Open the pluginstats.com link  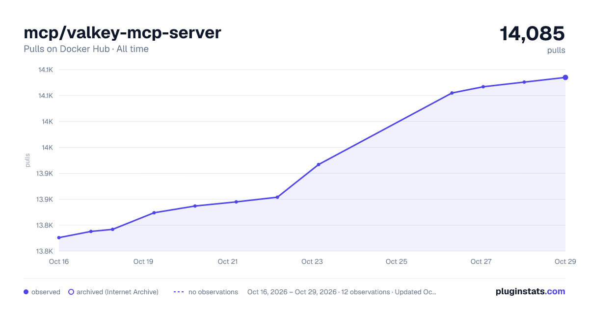click(x=530, y=291)
